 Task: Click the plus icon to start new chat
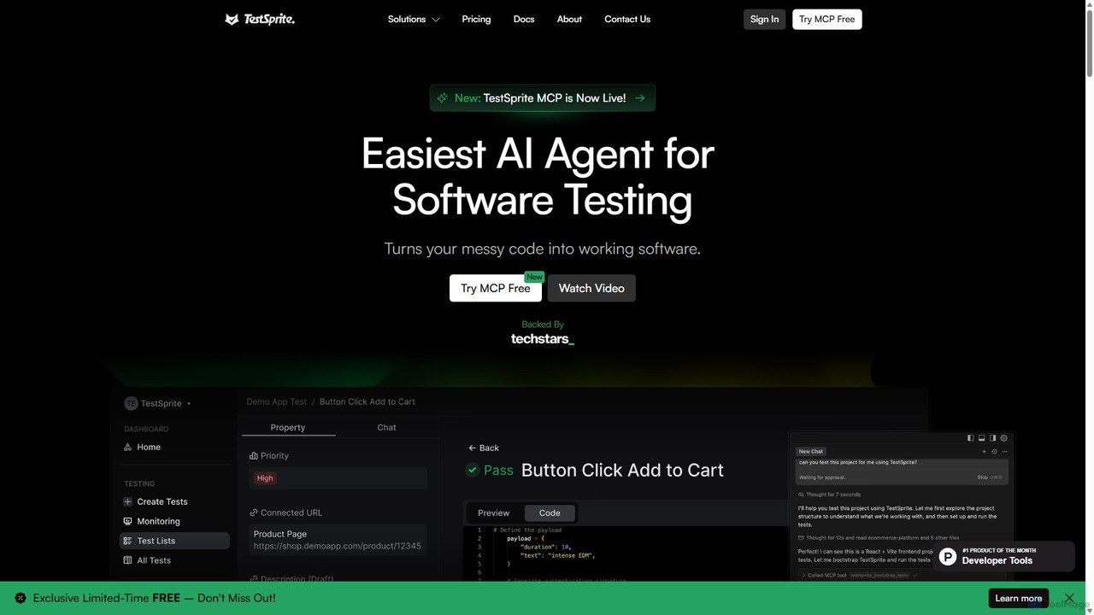point(985,452)
